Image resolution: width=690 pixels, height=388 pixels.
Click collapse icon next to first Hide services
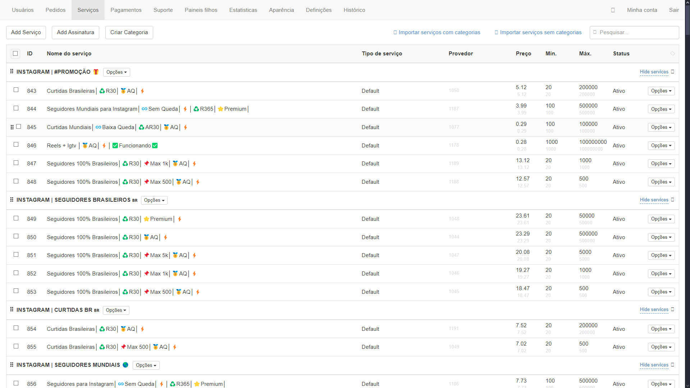coord(672,72)
